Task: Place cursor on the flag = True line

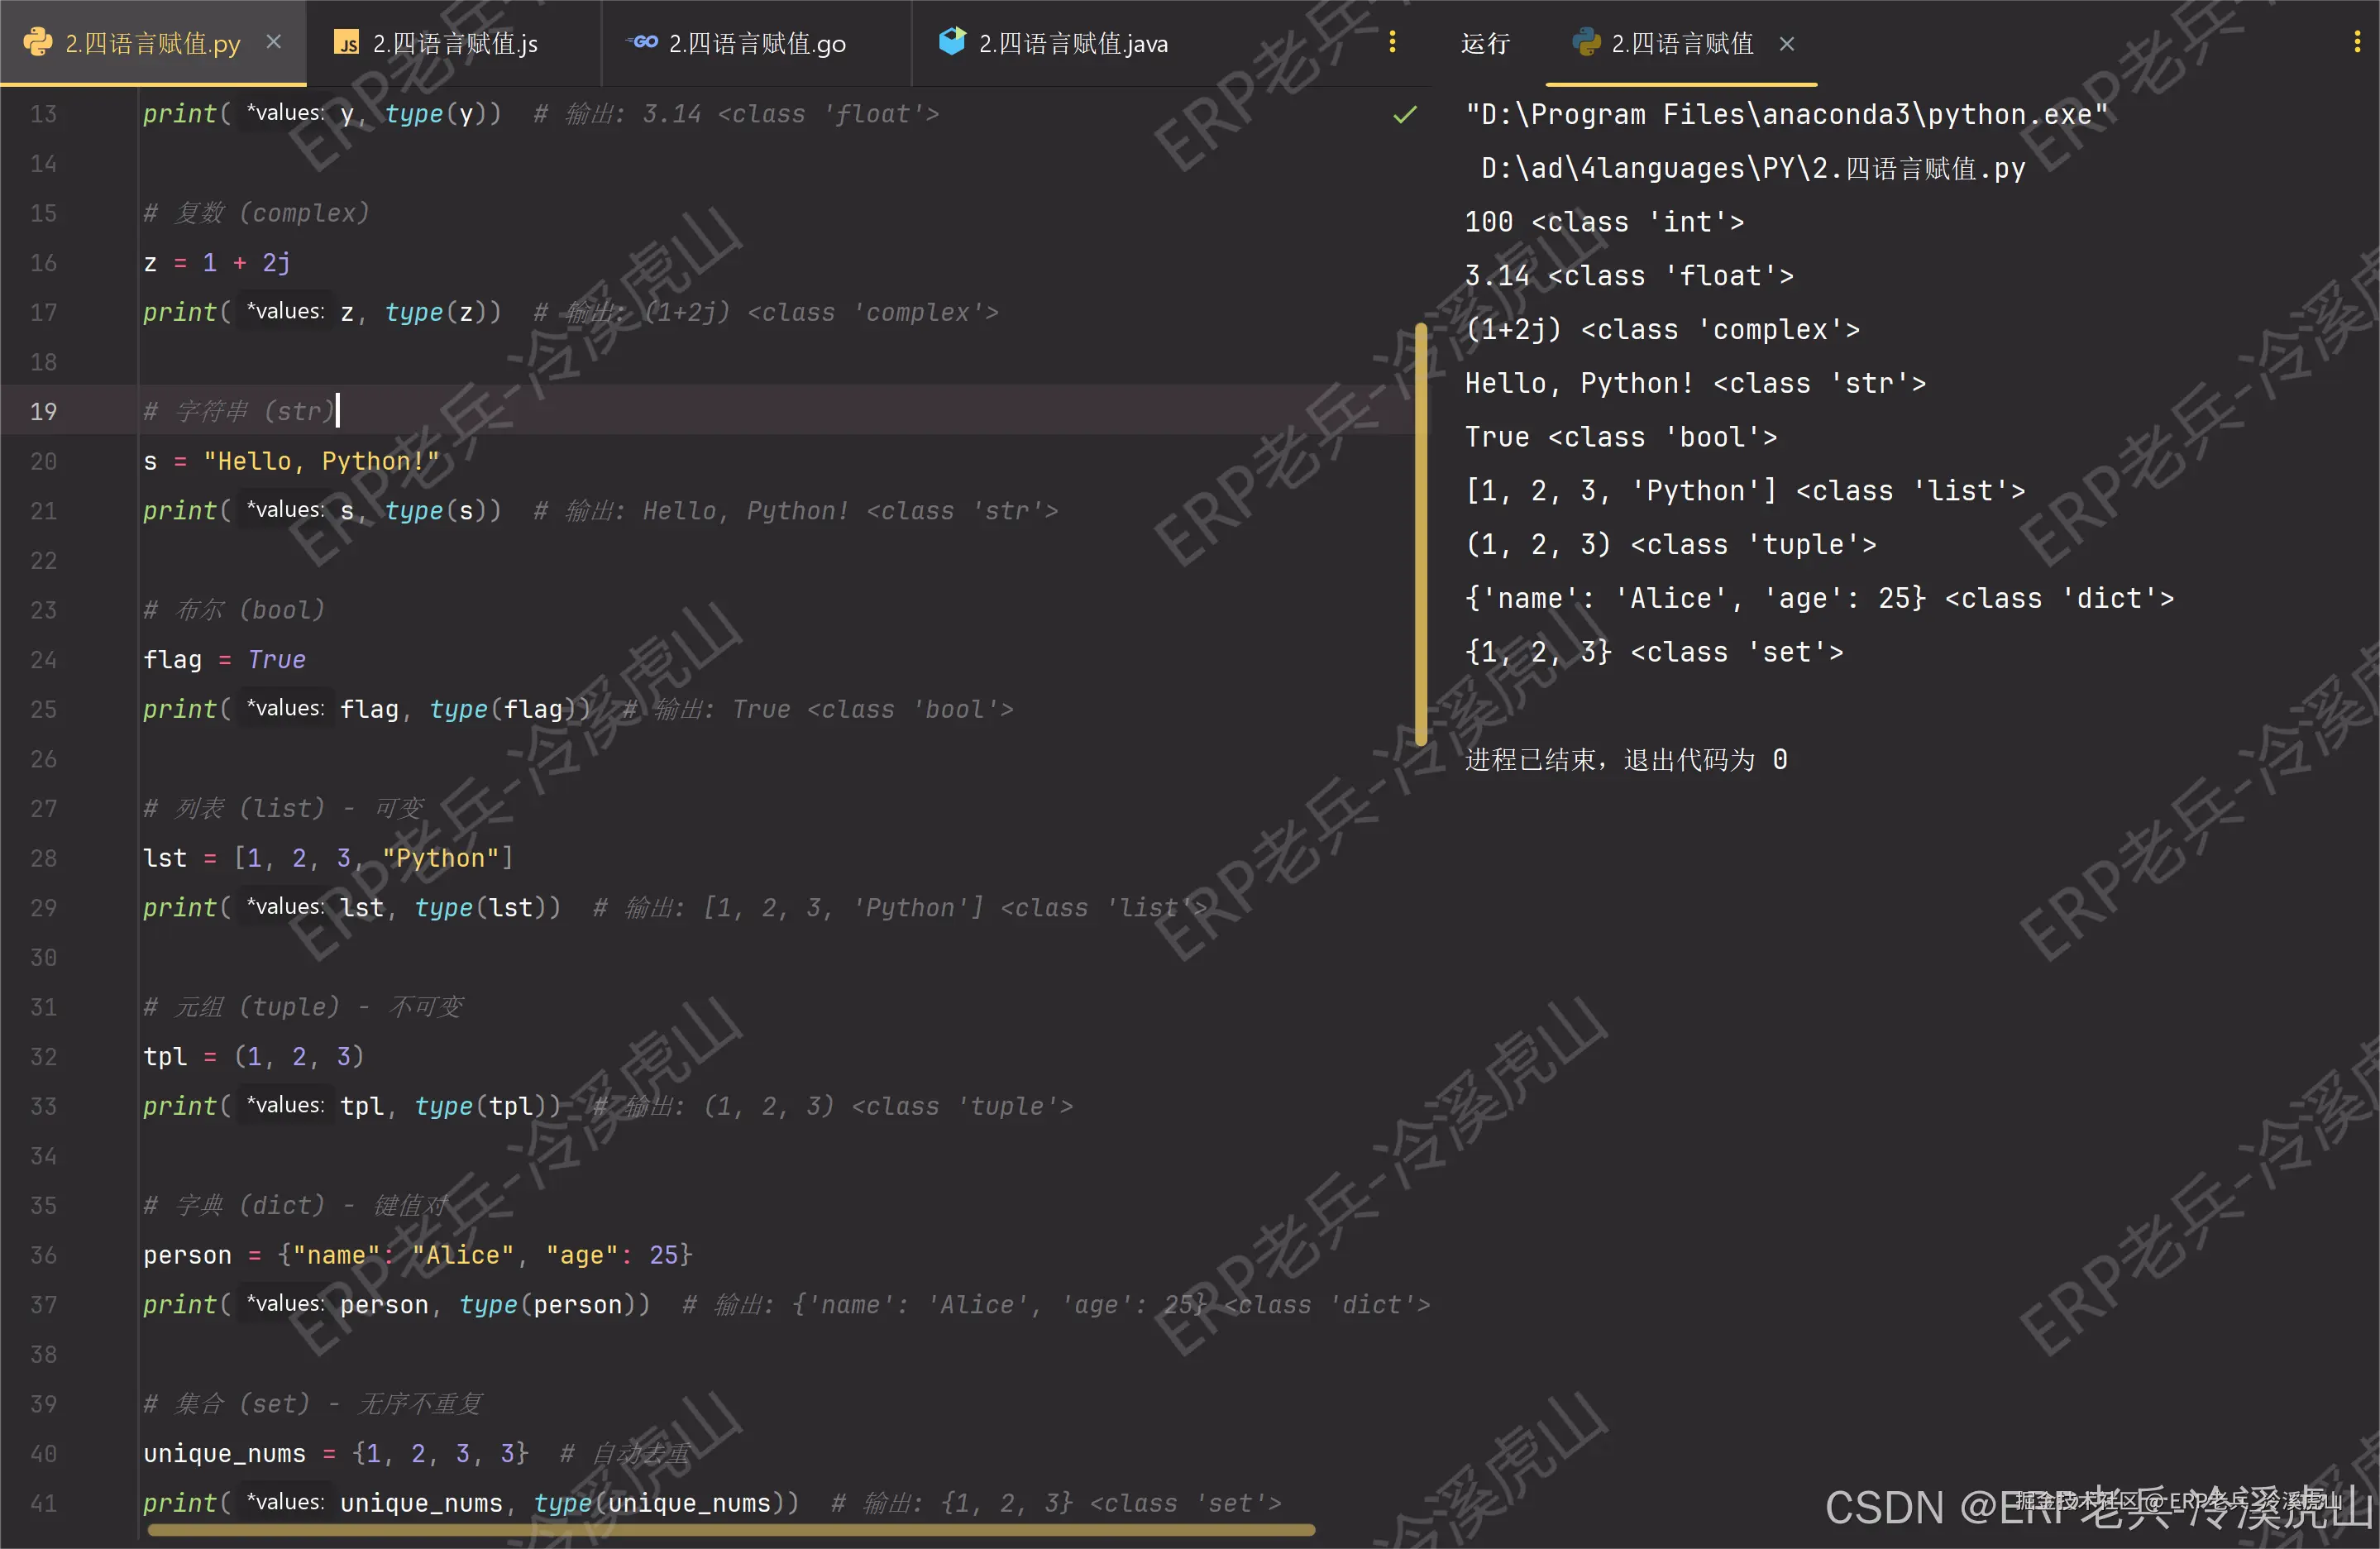Action: pyautogui.click(x=227, y=659)
